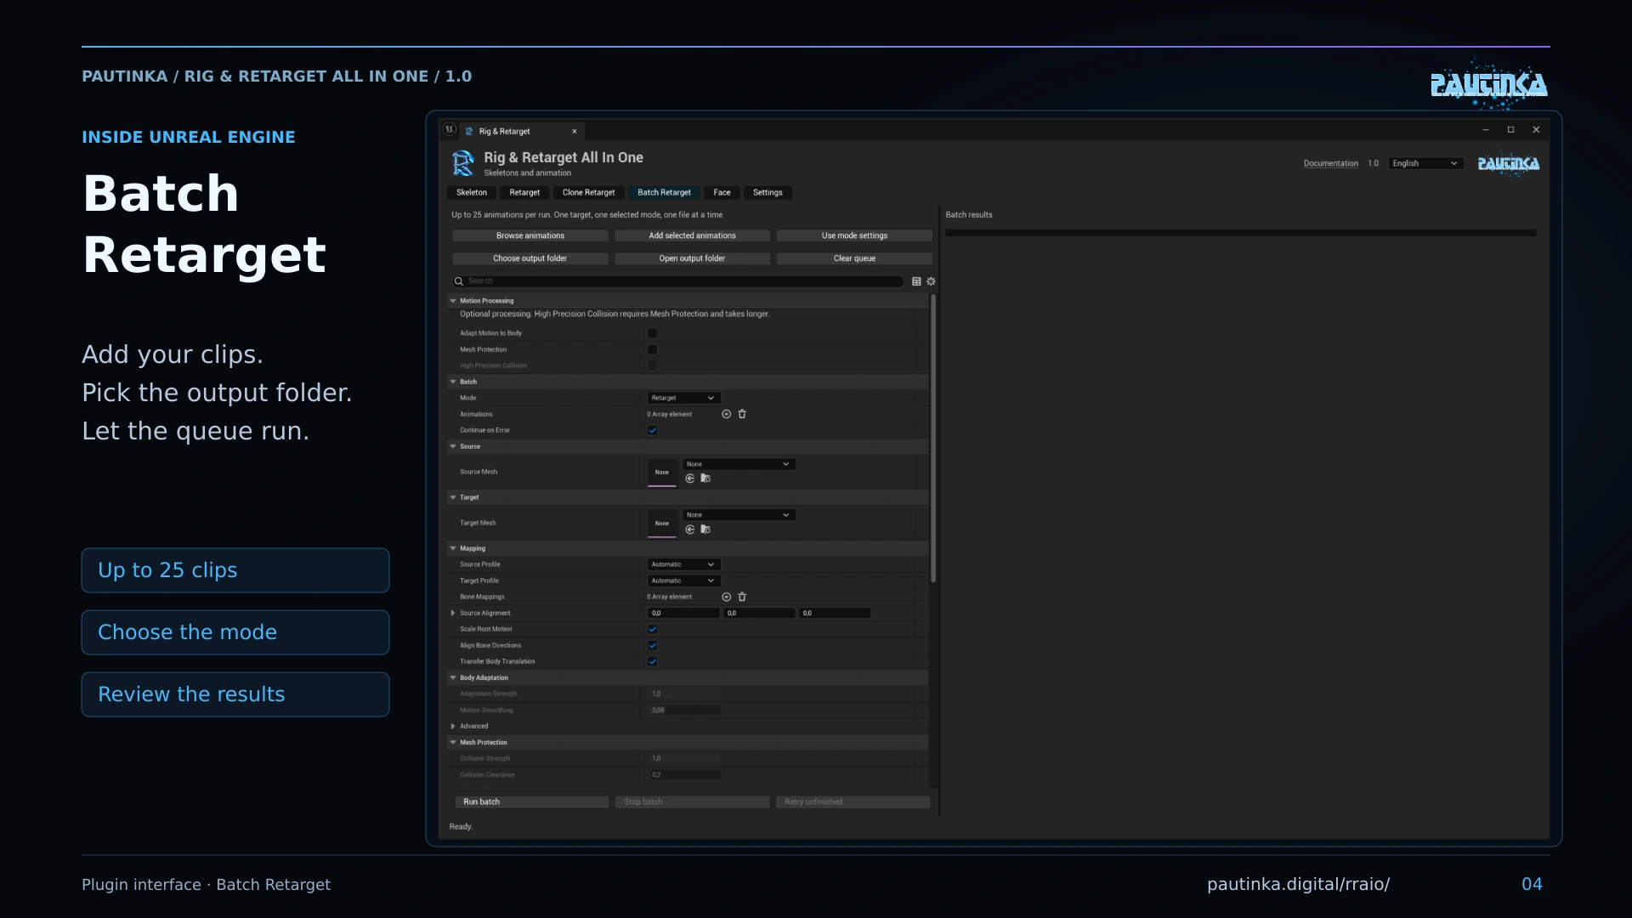Switch to the Clone Retarget tab
This screenshot has width=1632, height=918.
click(588, 193)
